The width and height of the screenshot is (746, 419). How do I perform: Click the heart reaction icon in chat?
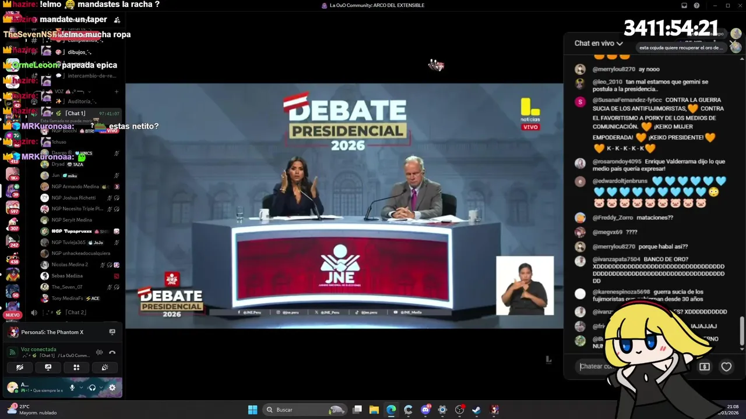(726, 367)
